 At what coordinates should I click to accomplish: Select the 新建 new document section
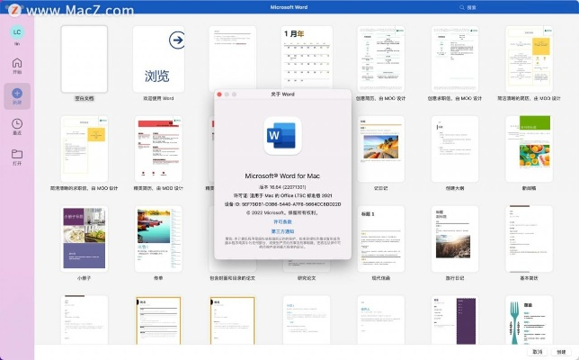coord(17,96)
